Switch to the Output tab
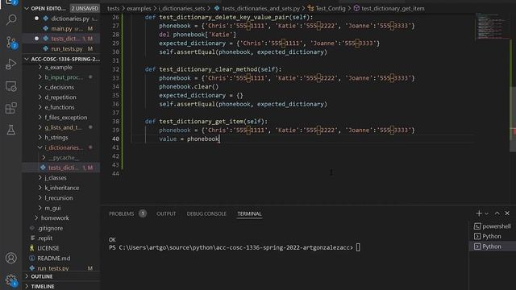This screenshot has width=516, height=290. pos(166,213)
